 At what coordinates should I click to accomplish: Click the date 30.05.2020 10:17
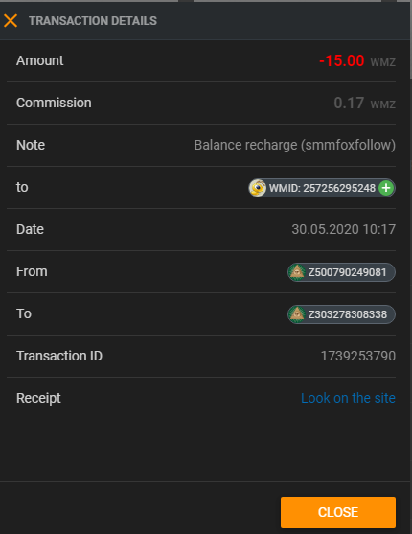click(x=344, y=229)
